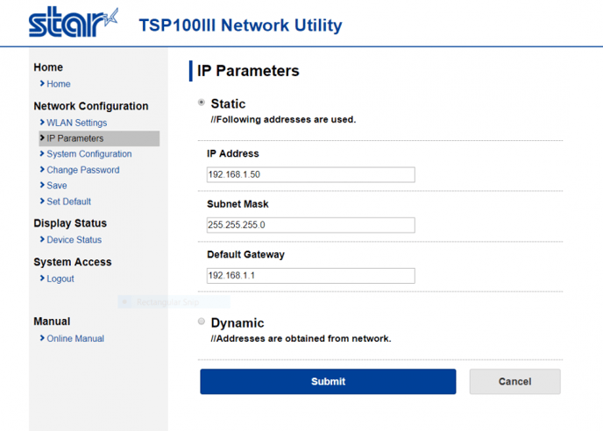Click the chevron arrow beside Home link
603x431 pixels.
tap(42, 83)
